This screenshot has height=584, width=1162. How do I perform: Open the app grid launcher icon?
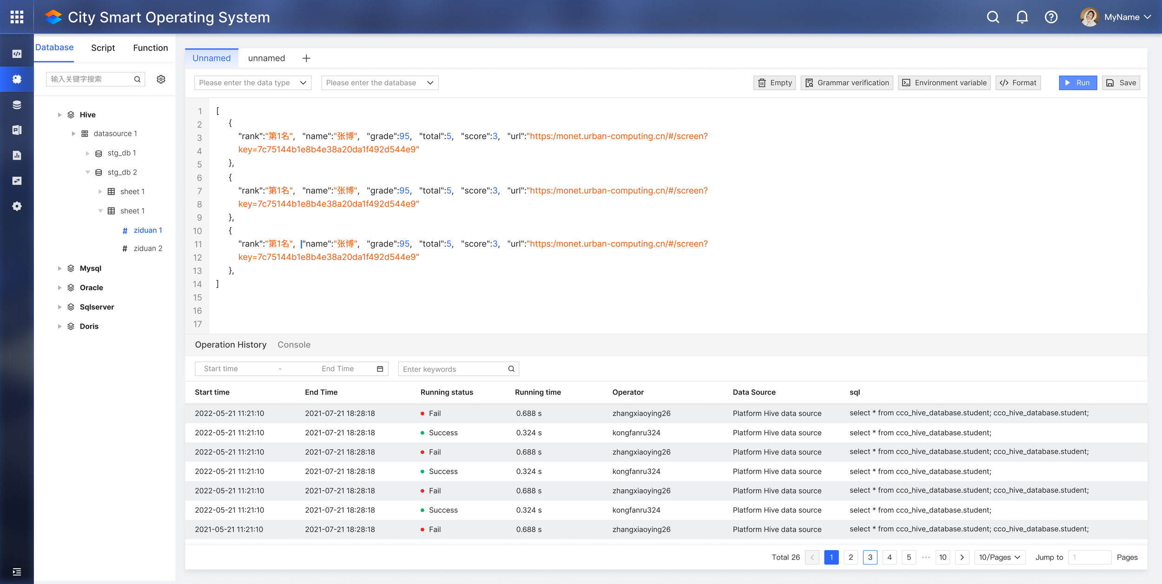click(17, 17)
